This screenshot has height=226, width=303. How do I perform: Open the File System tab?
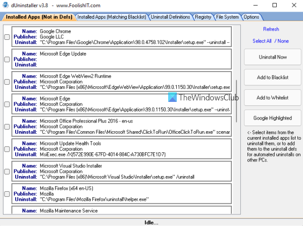[227, 17]
